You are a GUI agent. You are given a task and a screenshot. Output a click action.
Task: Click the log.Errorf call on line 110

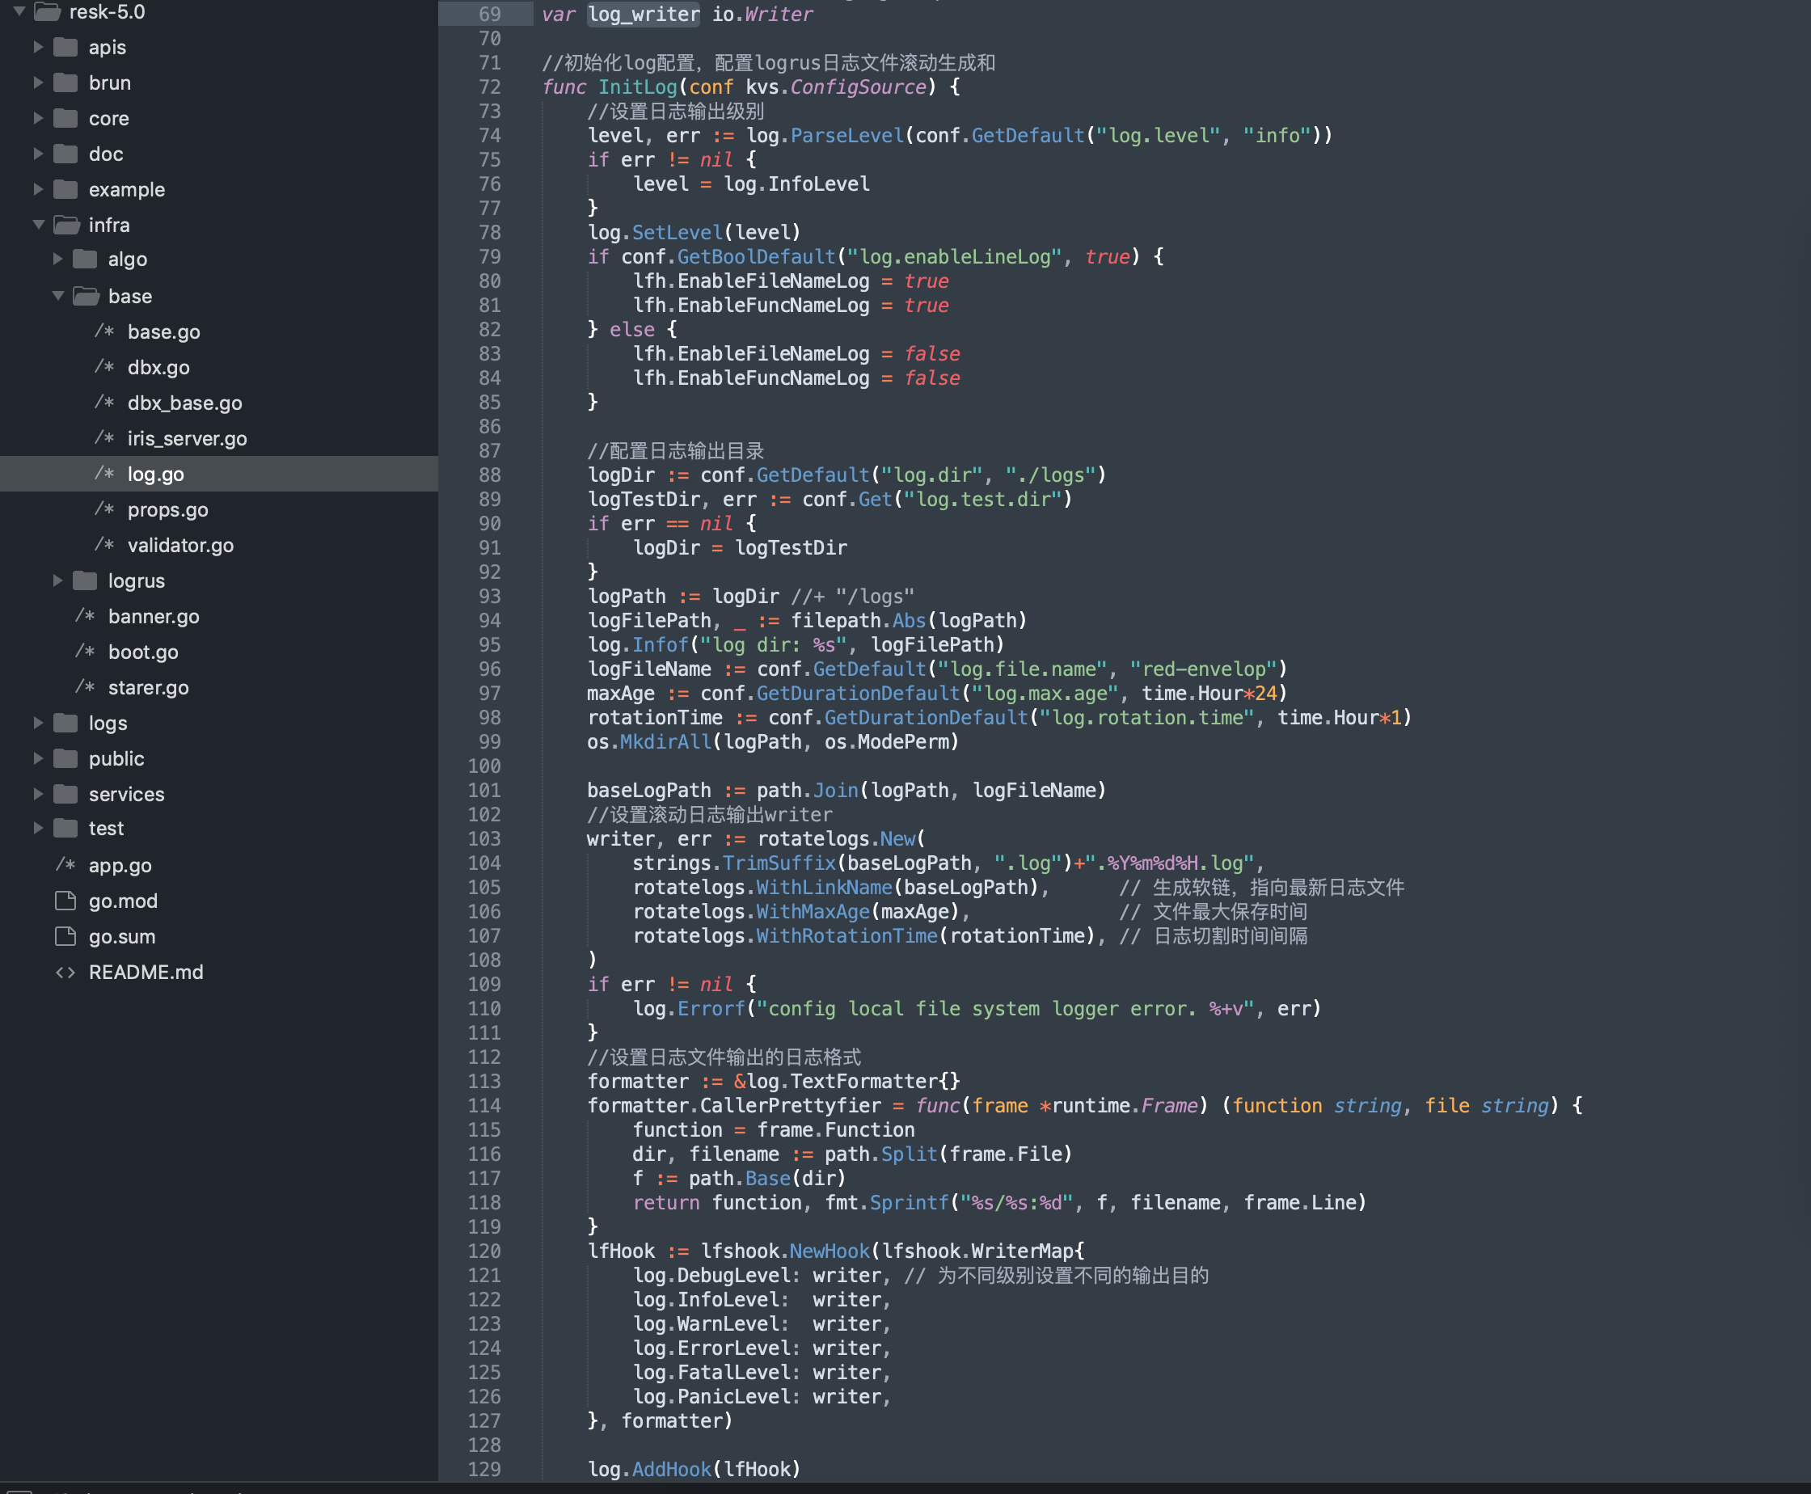click(x=690, y=1008)
